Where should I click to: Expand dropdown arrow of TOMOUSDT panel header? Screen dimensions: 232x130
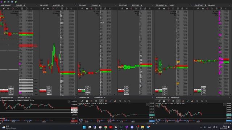(x=191, y=5)
